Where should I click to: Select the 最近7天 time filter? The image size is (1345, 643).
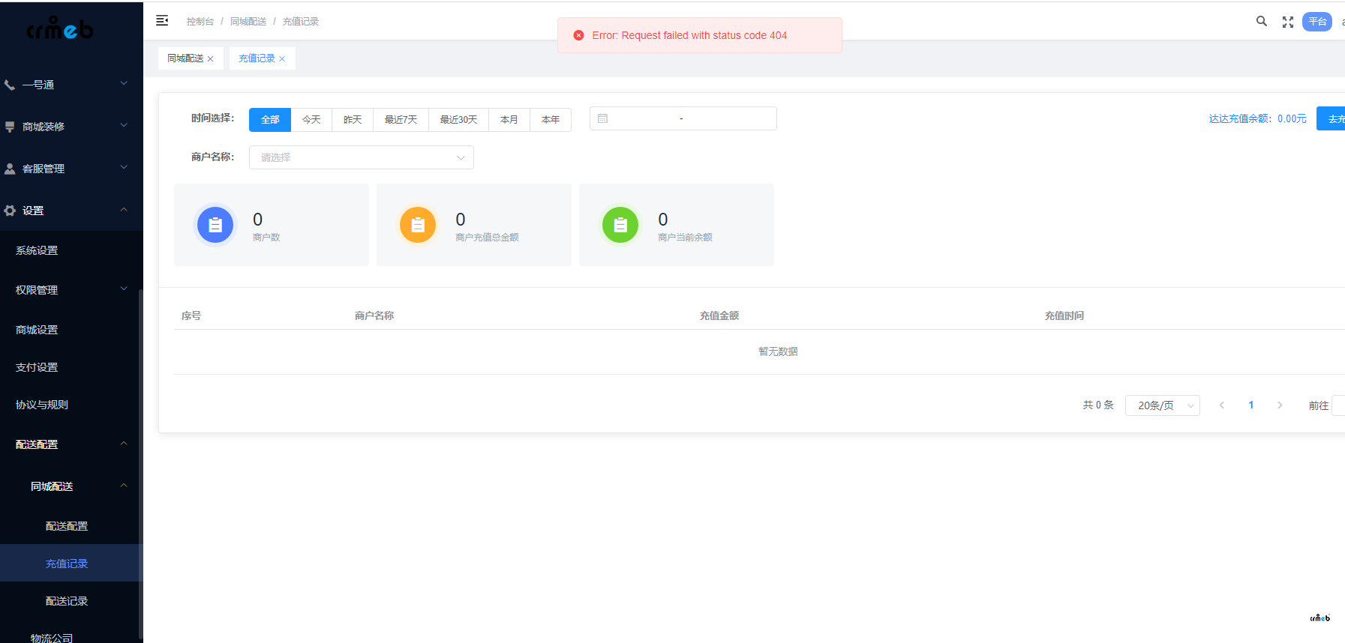point(401,120)
